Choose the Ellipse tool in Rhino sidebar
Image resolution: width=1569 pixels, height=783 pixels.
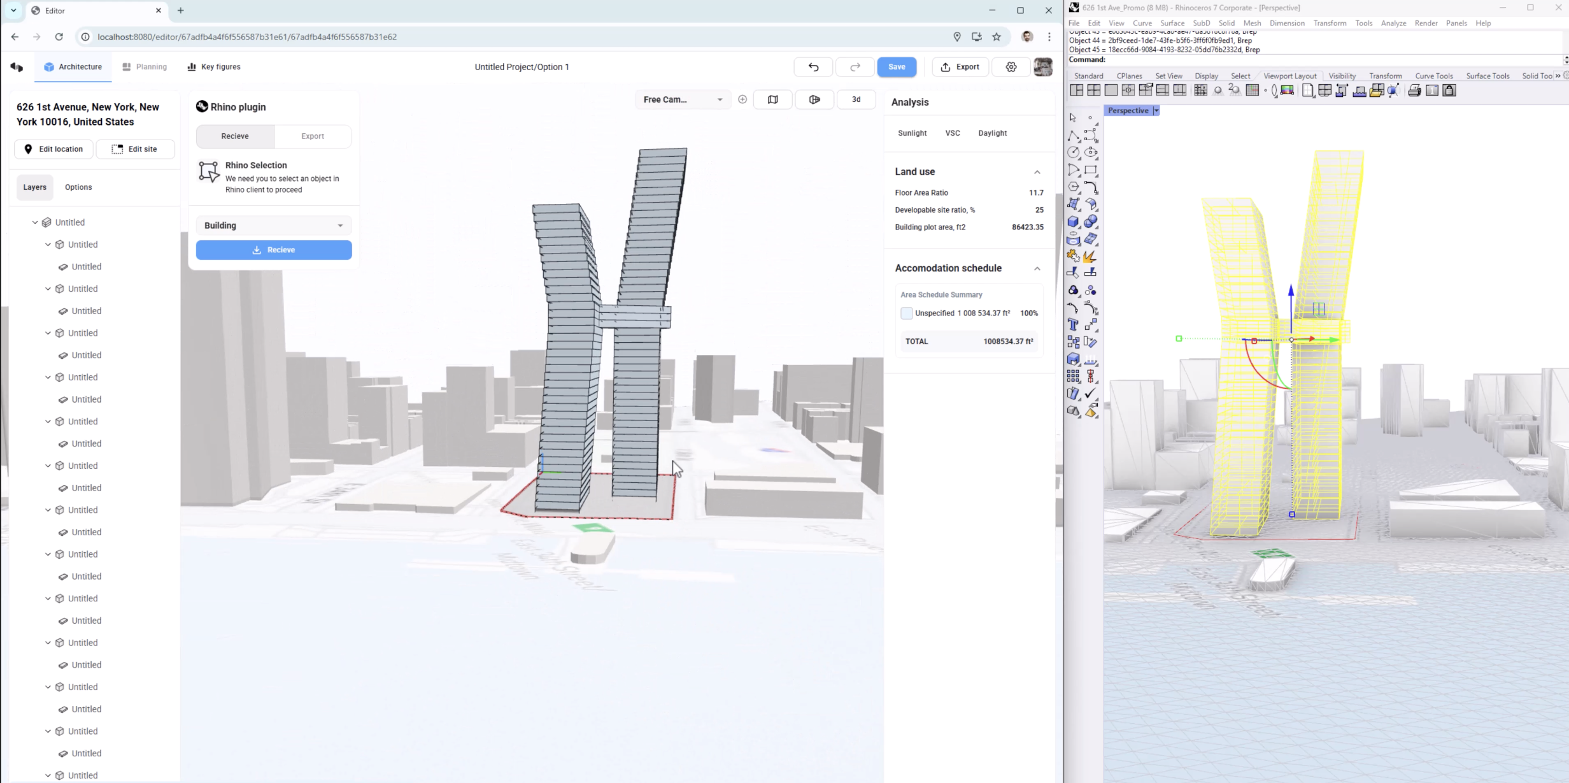pyautogui.click(x=1091, y=153)
